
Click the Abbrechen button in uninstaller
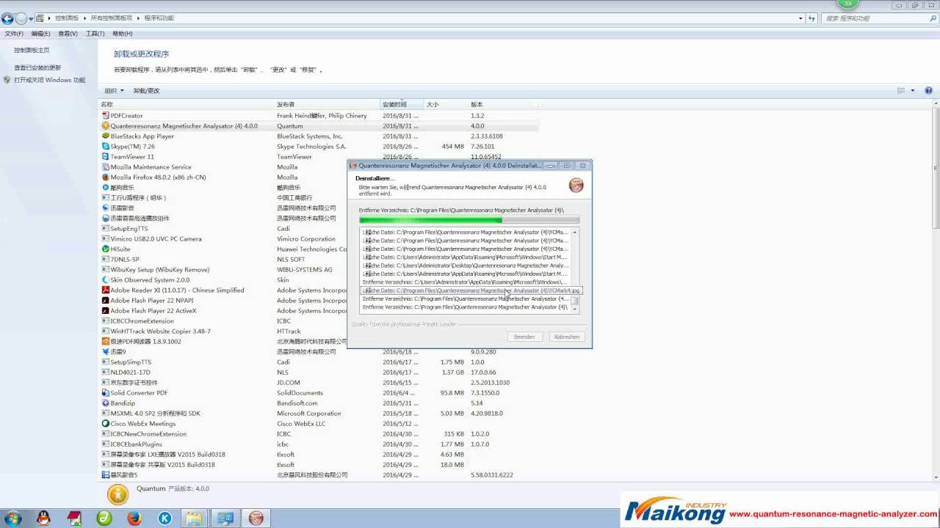pos(566,337)
